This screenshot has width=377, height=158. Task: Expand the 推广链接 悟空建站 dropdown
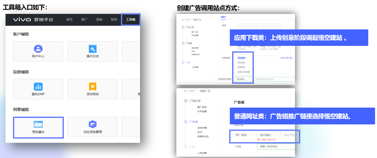click(x=268, y=135)
